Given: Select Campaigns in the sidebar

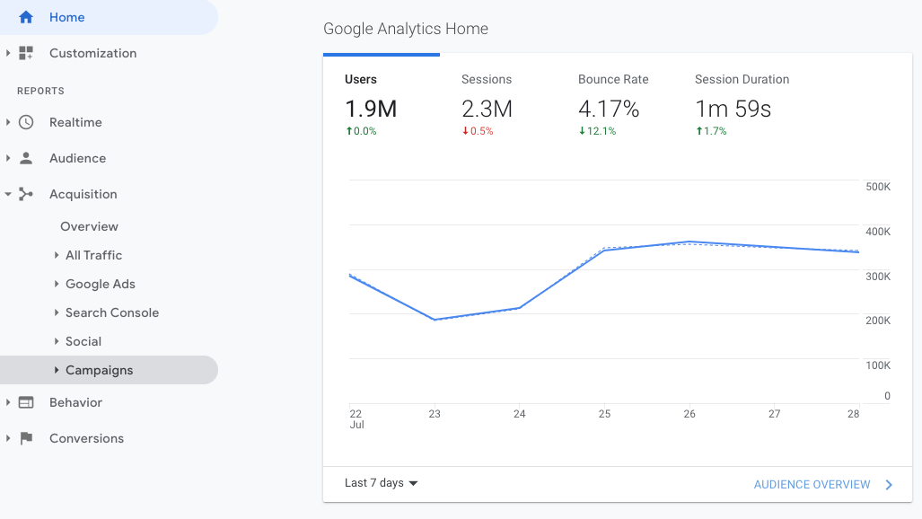Looking at the screenshot, I should pos(99,370).
